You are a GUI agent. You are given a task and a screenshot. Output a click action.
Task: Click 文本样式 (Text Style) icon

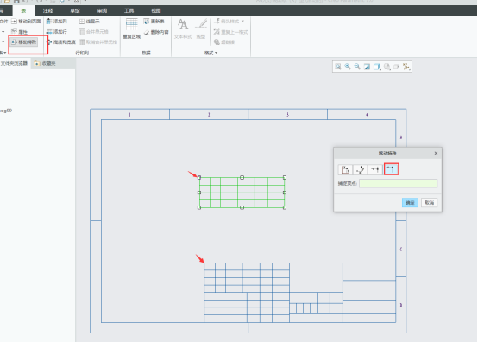(183, 24)
